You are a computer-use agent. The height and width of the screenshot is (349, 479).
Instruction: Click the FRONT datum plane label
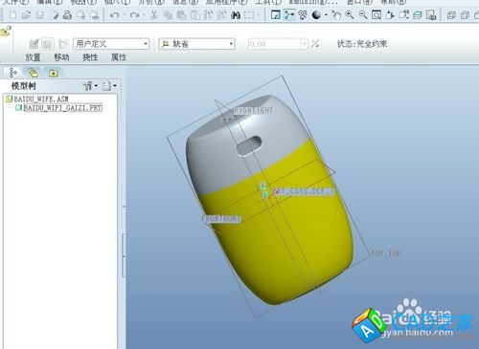pyautogui.click(x=221, y=219)
